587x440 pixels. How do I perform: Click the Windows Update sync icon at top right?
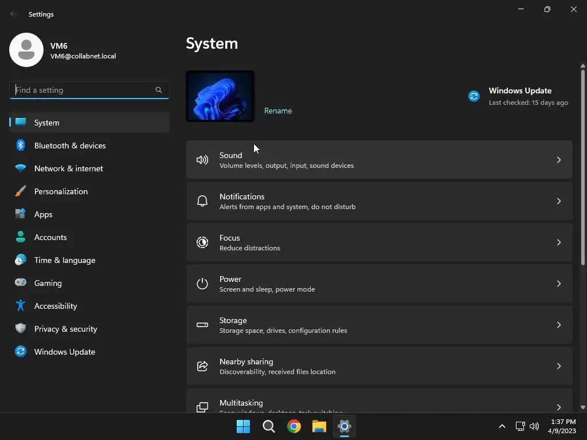474,96
